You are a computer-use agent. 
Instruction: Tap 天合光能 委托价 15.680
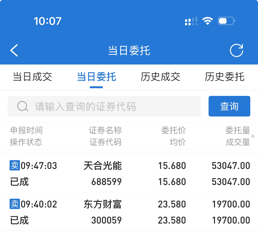point(172,166)
